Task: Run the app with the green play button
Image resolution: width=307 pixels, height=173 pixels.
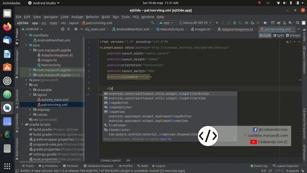Action: tap(217, 23)
